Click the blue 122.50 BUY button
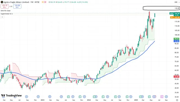180x102 pixels. [x=17, y=6]
